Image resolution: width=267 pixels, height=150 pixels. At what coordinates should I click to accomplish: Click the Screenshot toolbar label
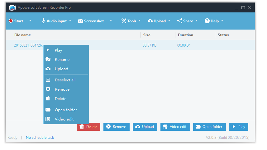tap(94, 21)
